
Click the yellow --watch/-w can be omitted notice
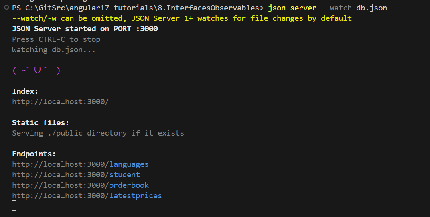(182, 18)
